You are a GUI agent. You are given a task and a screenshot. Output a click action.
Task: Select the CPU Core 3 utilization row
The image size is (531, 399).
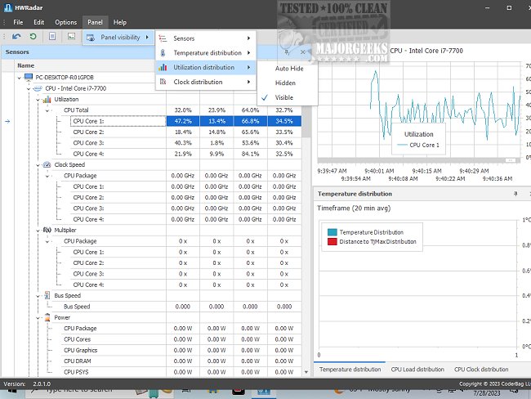tap(88, 142)
